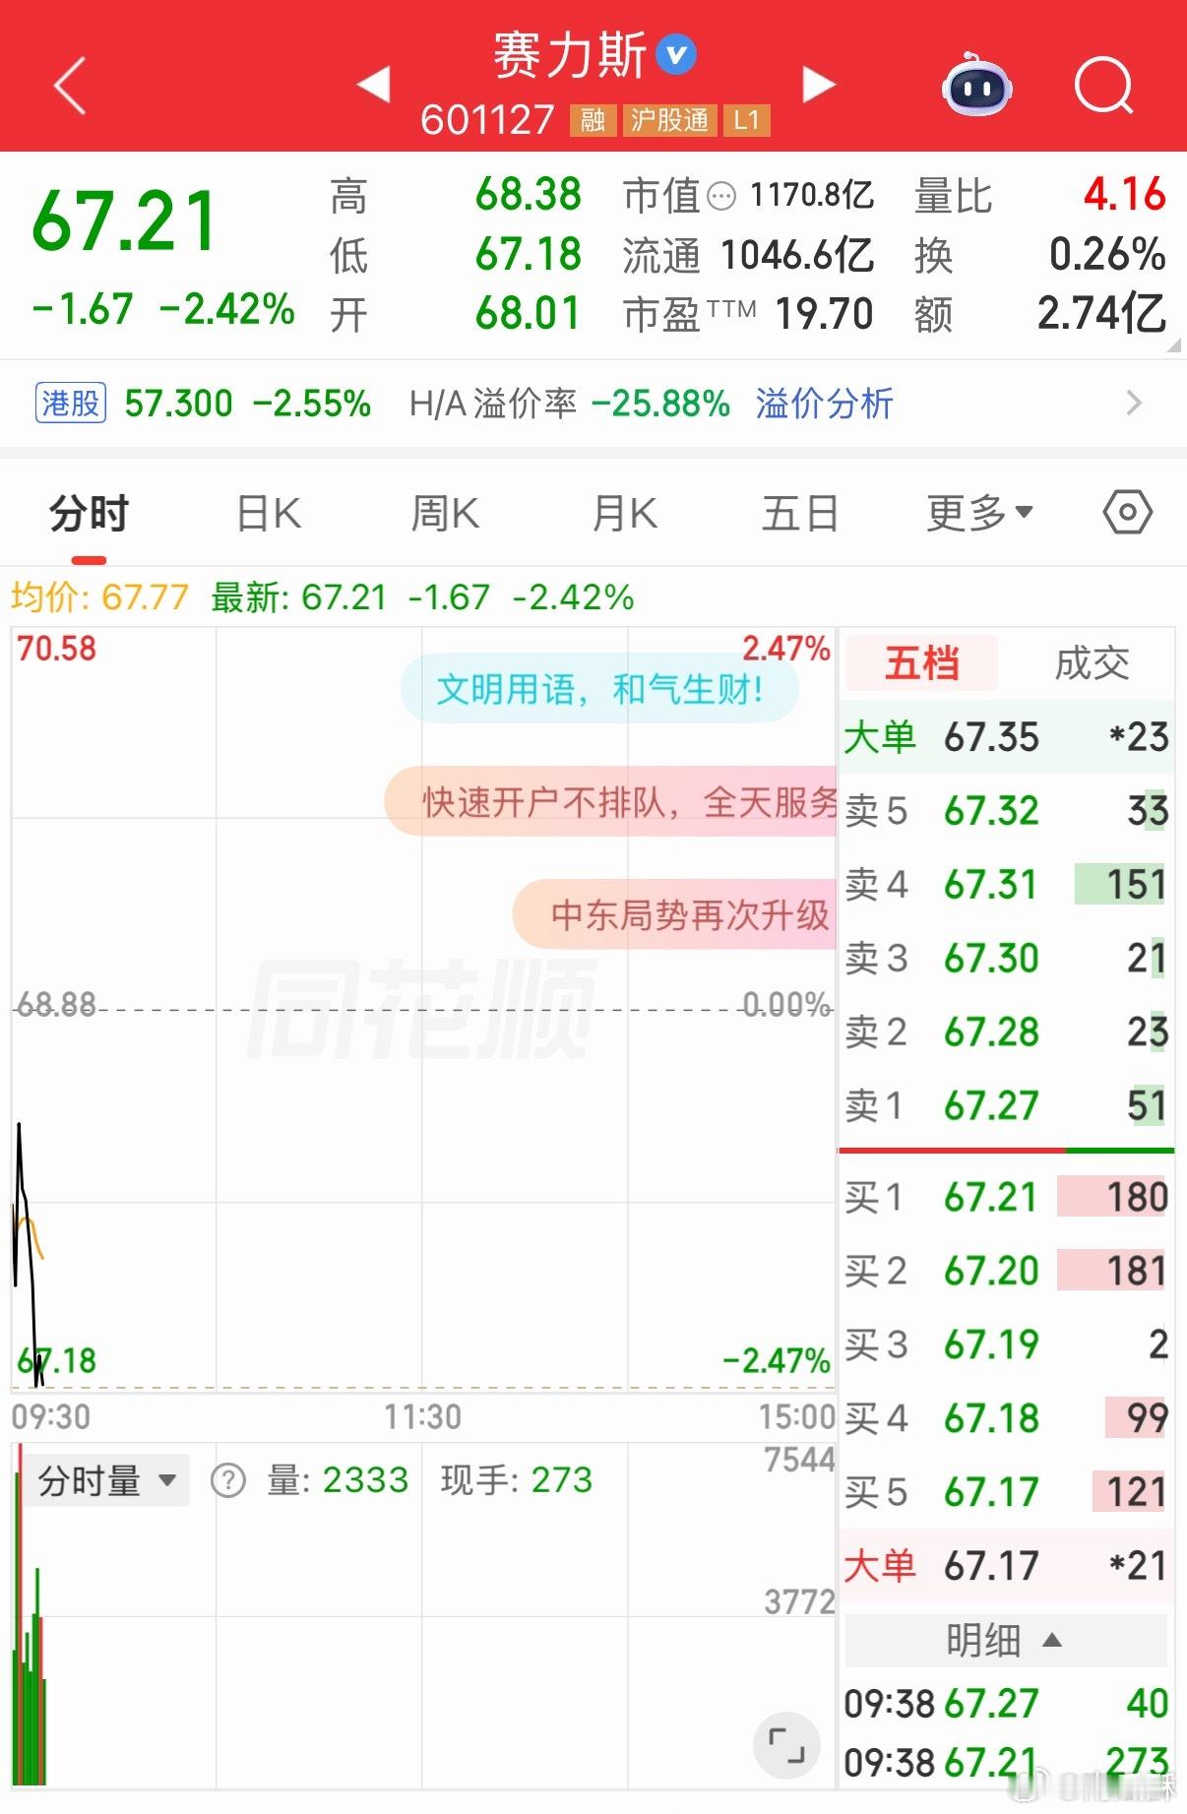Switch to previous stock with left triangle
The image size is (1187, 1814).
tap(373, 85)
